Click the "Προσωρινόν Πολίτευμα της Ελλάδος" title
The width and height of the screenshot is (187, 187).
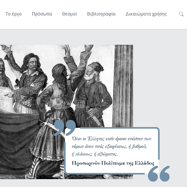[113, 163]
